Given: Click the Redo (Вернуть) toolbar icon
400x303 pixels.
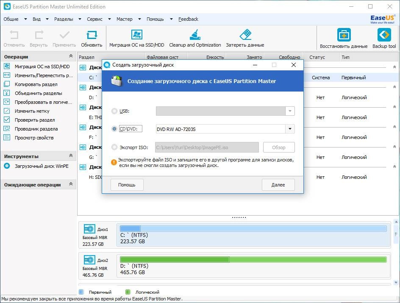Looking at the screenshot, I should click(x=39, y=35).
